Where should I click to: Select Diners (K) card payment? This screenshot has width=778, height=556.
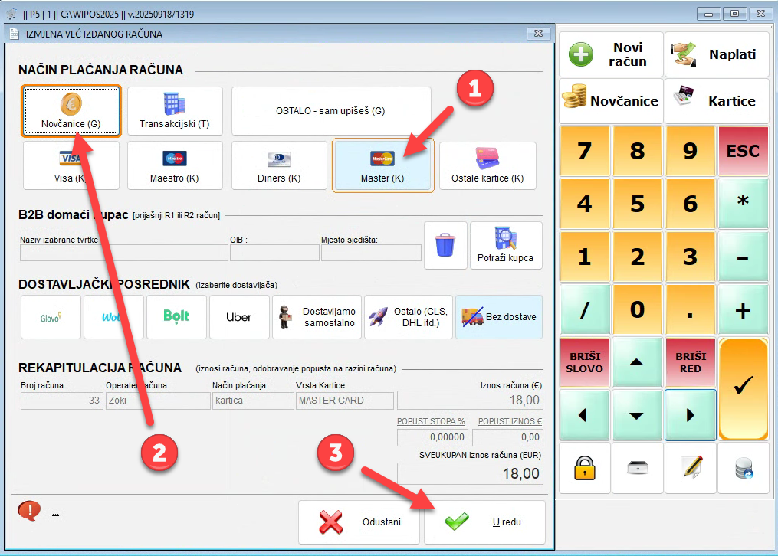[x=279, y=165]
